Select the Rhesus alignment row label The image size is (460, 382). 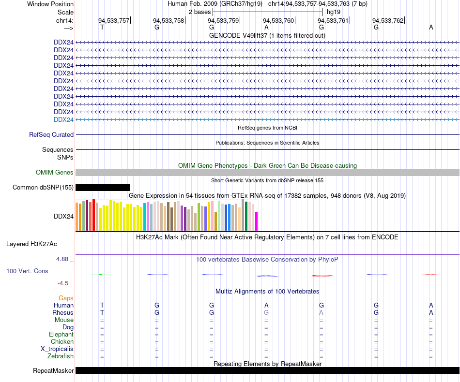tap(63, 312)
